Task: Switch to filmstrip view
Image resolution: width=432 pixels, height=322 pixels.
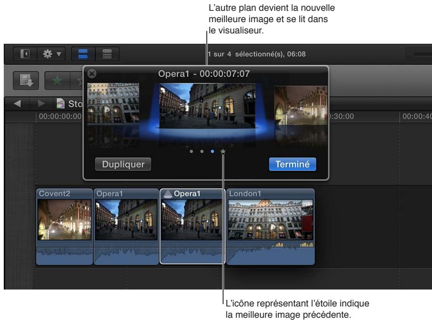Action: pyautogui.click(x=83, y=54)
